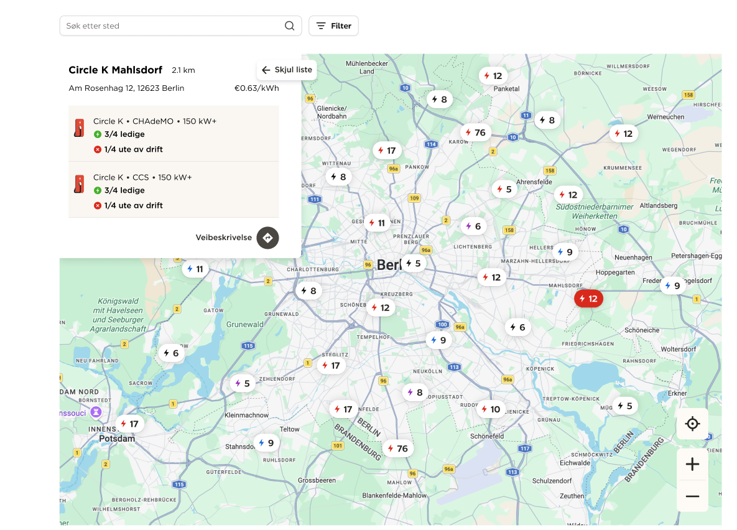Open the 17 marker at Steglitz

click(x=331, y=365)
